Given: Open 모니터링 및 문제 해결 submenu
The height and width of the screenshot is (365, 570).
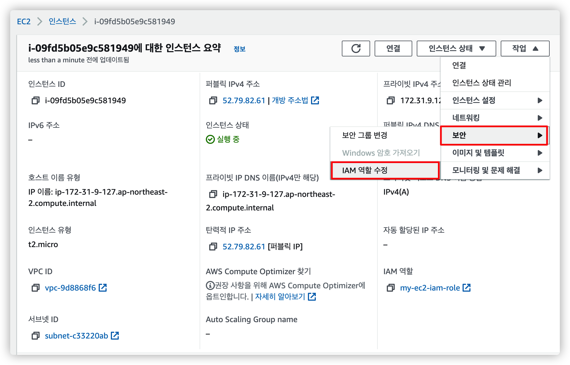Looking at the screenshot, I should pos(495,170).
